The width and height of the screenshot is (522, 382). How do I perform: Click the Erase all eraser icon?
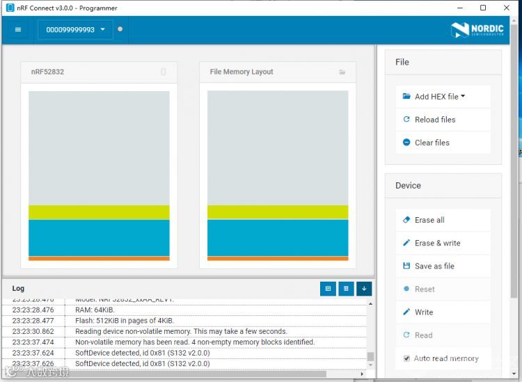pyautogui.click(x=406, y=220)
